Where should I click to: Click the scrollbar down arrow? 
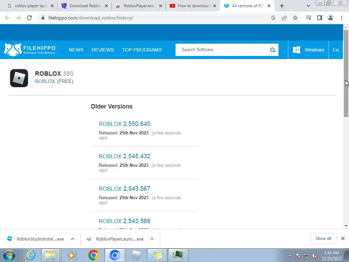tap(346, 226)
